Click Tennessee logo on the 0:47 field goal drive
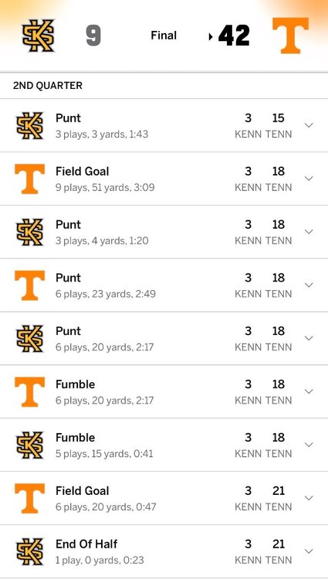Screen dimensions: 328x580 coord(30,499)
